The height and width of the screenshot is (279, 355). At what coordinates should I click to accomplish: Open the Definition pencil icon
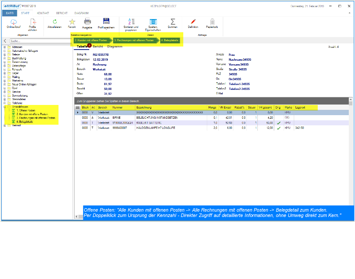(x=193, y=21)
